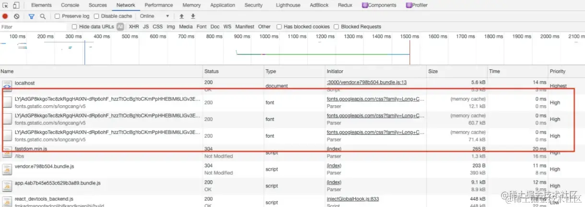Show only Media requests
The width and height of the screenshot is (585, 207).
pyautogui.click(x=186, y=27)
